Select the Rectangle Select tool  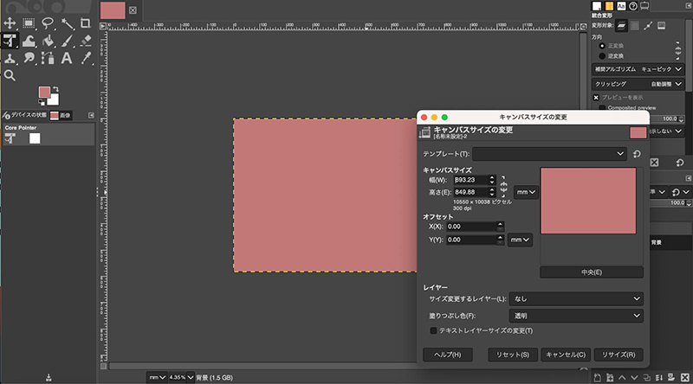[x=29, y=23]
